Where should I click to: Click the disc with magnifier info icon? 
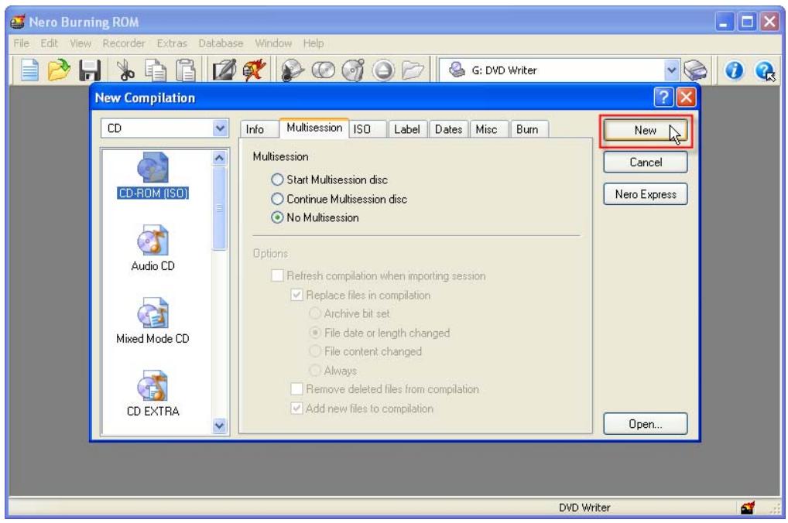coord(293,70)
